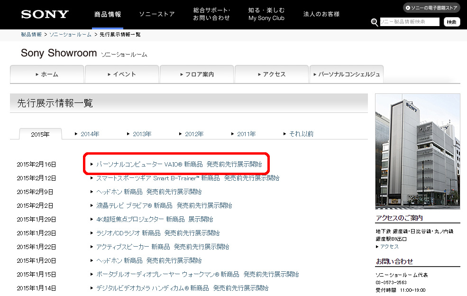
Task: Click the 2015年1月22日 date text
Action: click(37, 247)
